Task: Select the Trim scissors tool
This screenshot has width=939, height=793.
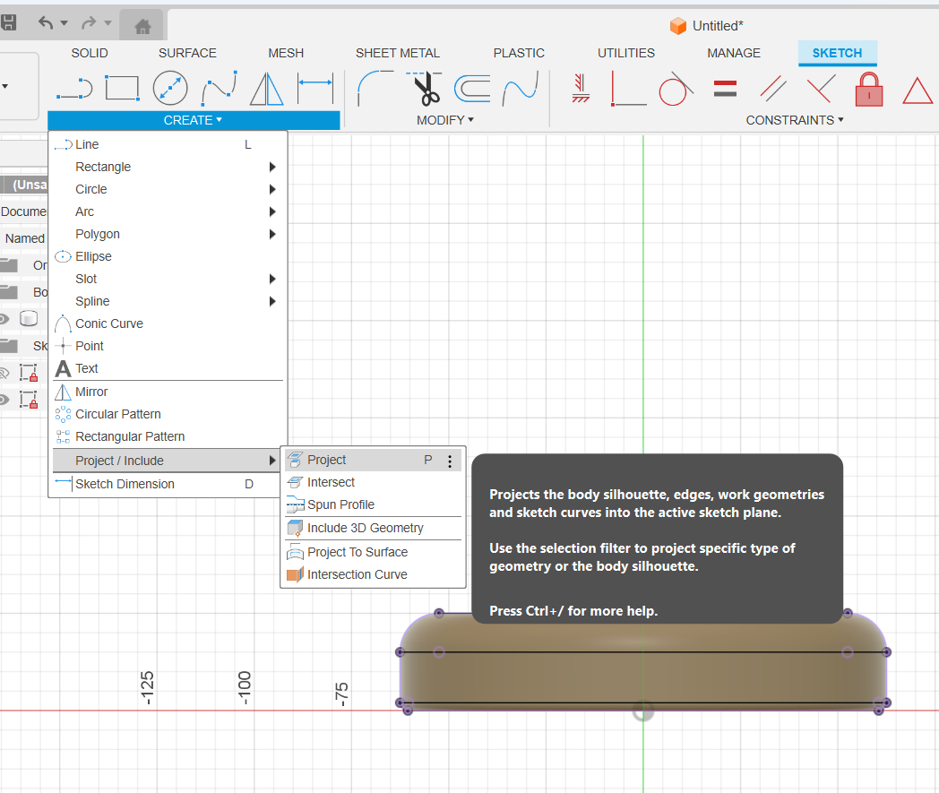Action: 425,88
